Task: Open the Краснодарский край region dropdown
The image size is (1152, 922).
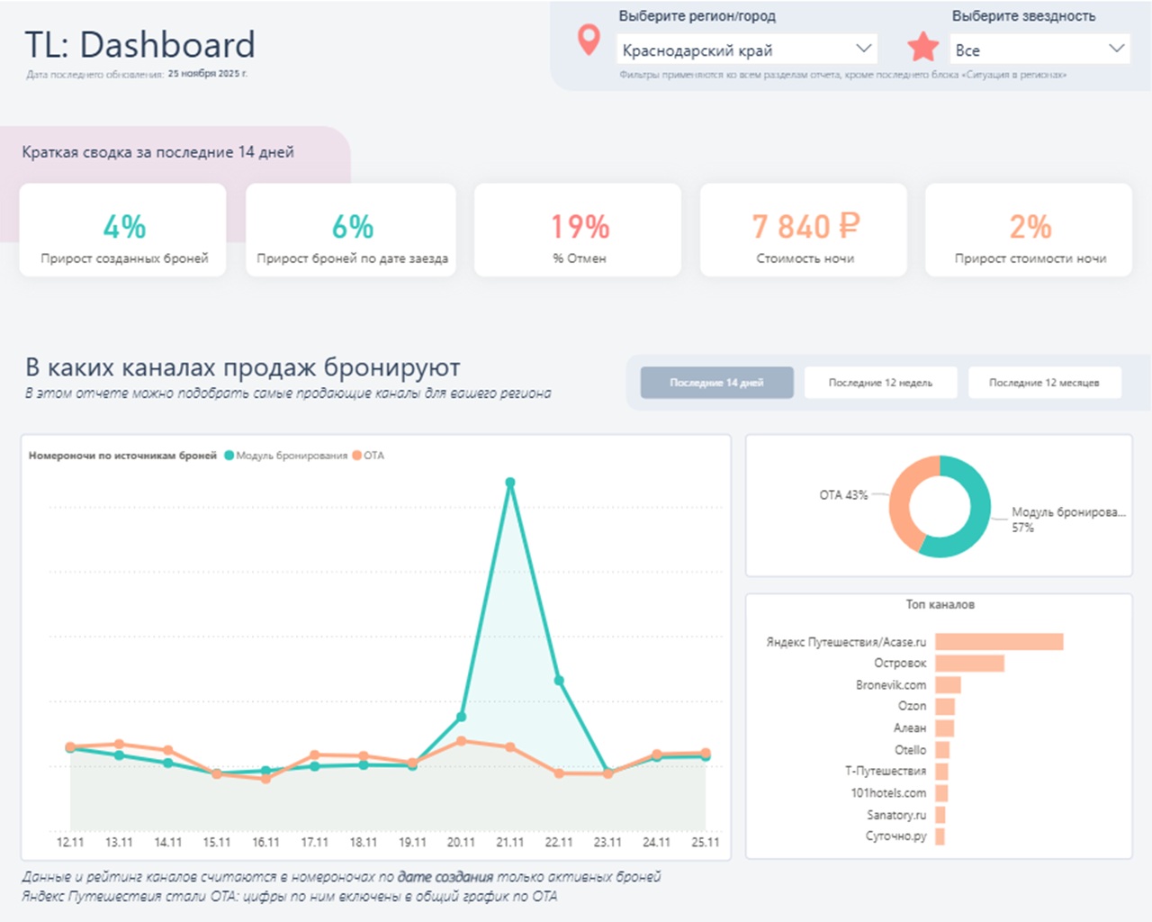Action: pos(745,50)
